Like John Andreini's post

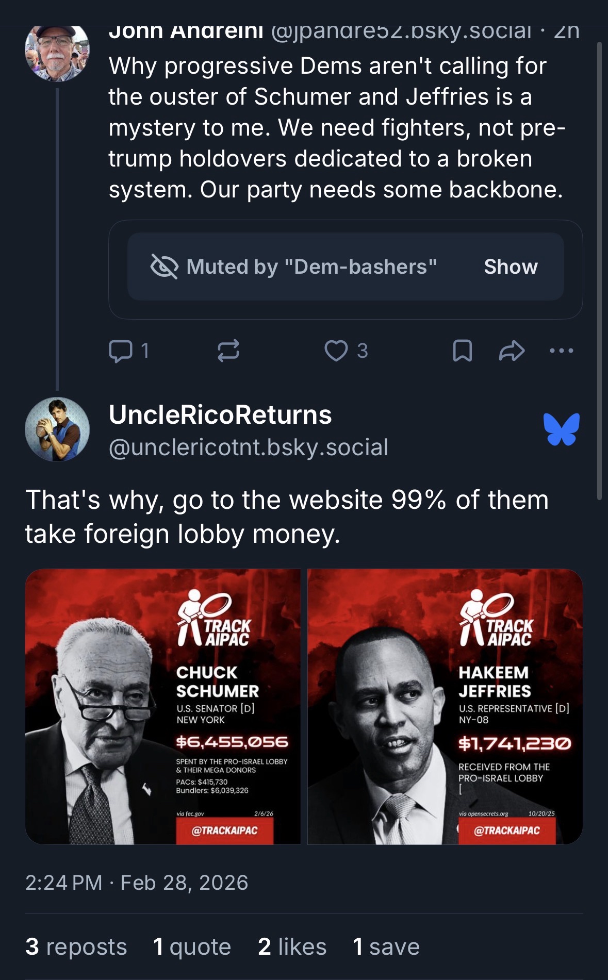336,351
